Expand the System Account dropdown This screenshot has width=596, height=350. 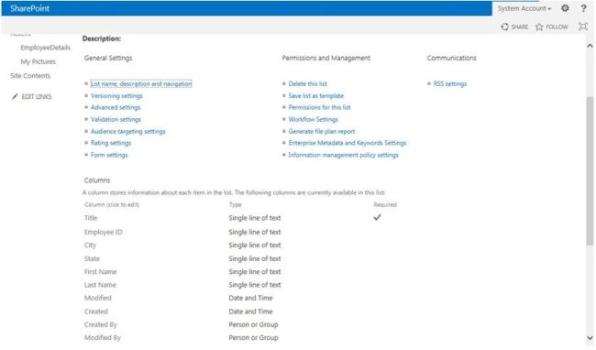524,8
